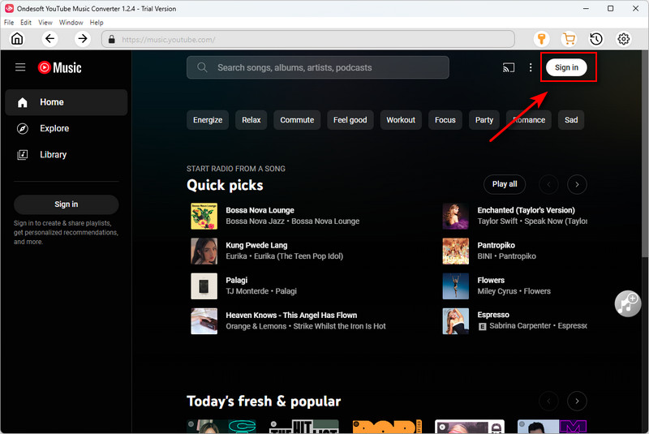
Task: Click the Taylor Swift artist link
Action: pos(497,221)
